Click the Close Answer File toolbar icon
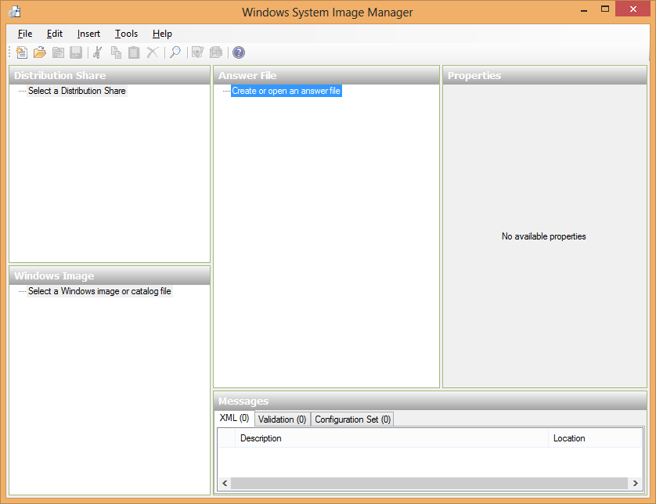This screenshot has width=656, height=504. [58, 52]
